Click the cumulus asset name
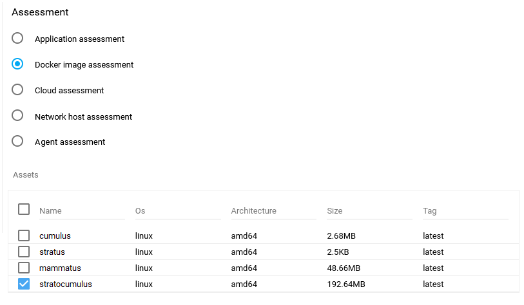524x305 pixels. pos(55,236)
